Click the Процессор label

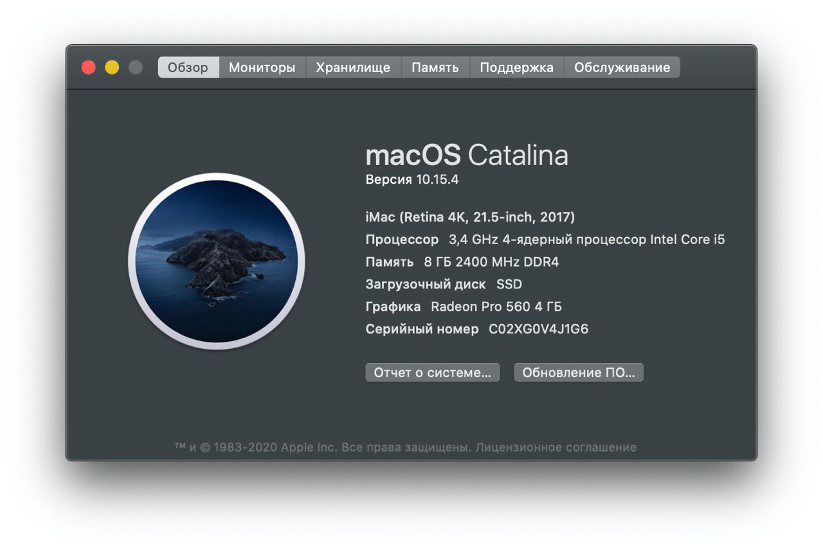(x=402, y=240)
